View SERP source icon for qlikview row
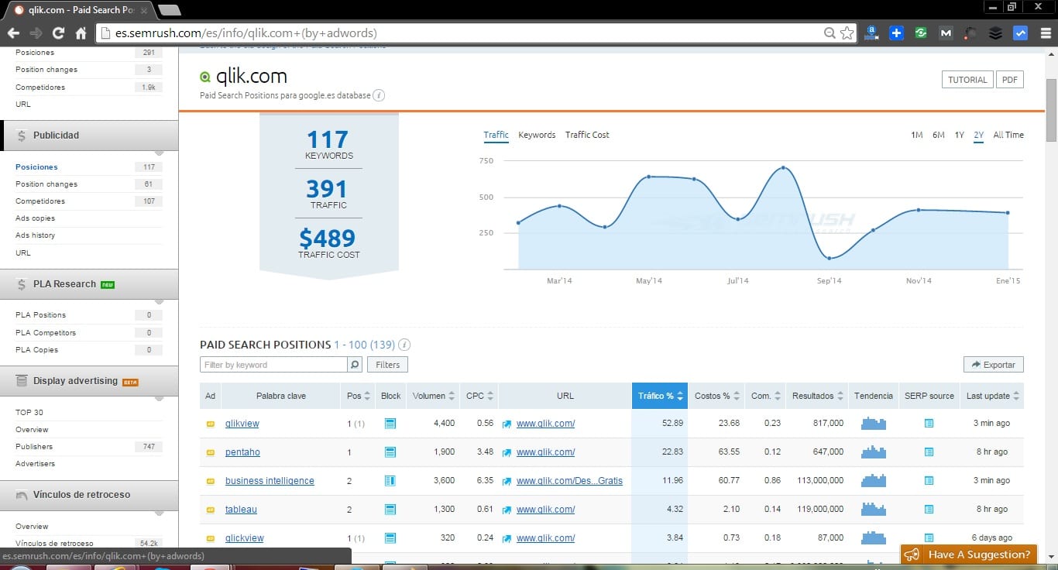 929,424
